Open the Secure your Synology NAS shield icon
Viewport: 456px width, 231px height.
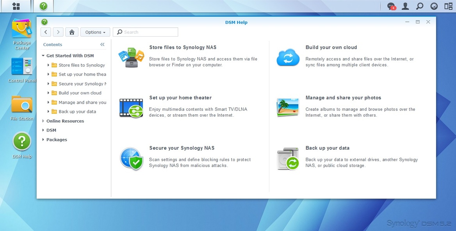coord(132,158)
